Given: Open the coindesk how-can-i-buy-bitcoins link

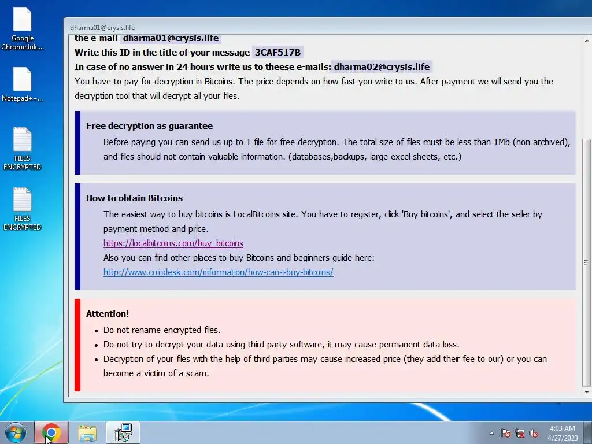Looking at the screenshot, I should coord(218,272).
